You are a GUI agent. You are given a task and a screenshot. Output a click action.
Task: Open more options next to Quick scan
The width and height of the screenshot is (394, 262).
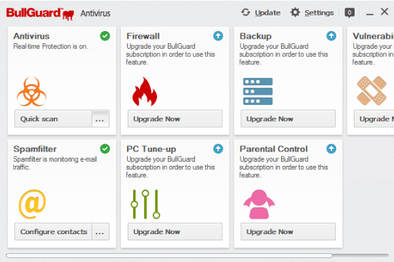point(101,118)
